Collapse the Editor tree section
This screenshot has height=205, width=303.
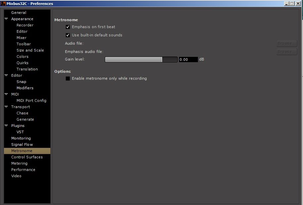point(6,75)
